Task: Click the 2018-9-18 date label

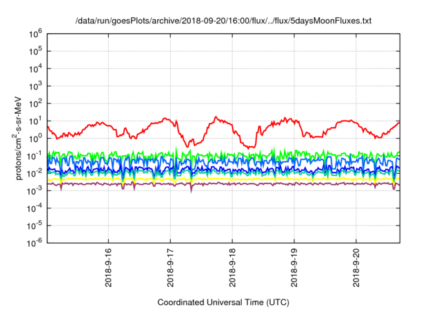Action: 232,268
